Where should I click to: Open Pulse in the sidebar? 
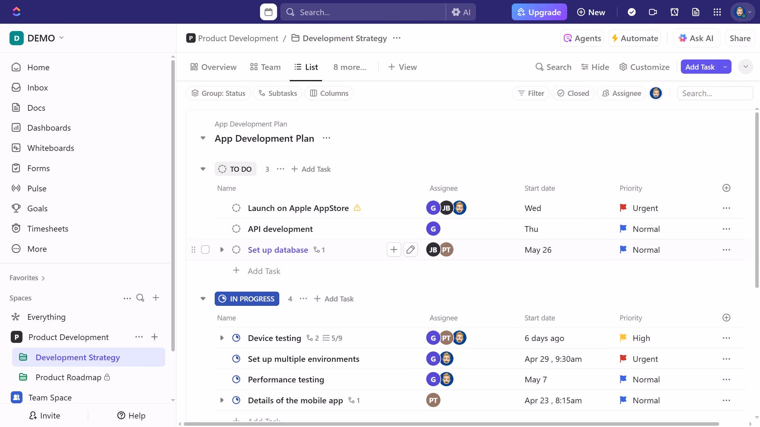click(x=37, y=188)
